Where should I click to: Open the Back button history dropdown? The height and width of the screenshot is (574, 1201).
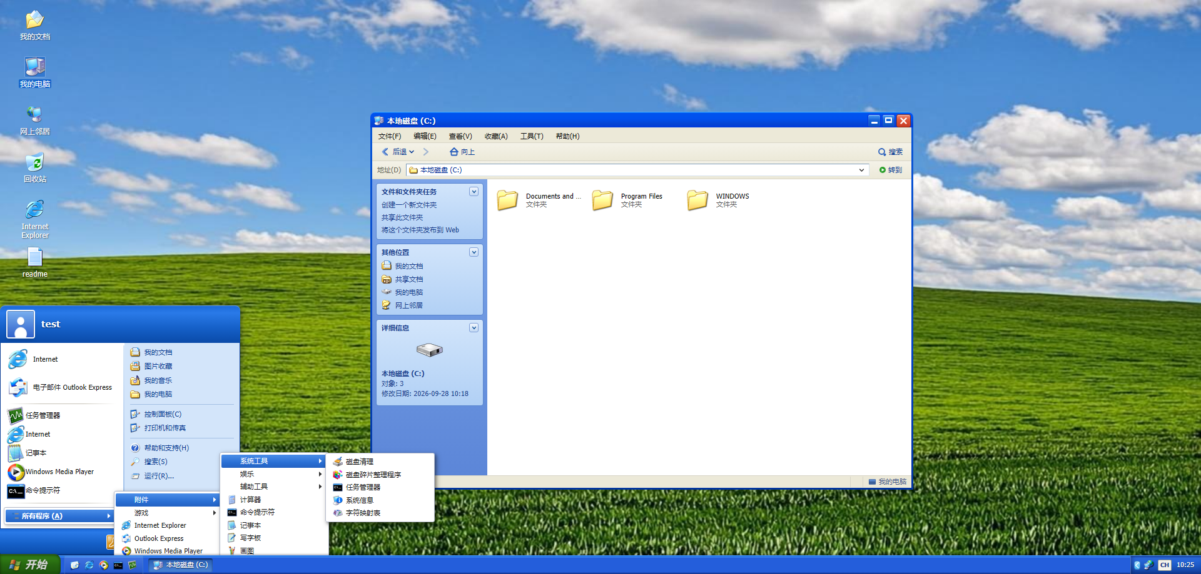[x=412, y=152]
